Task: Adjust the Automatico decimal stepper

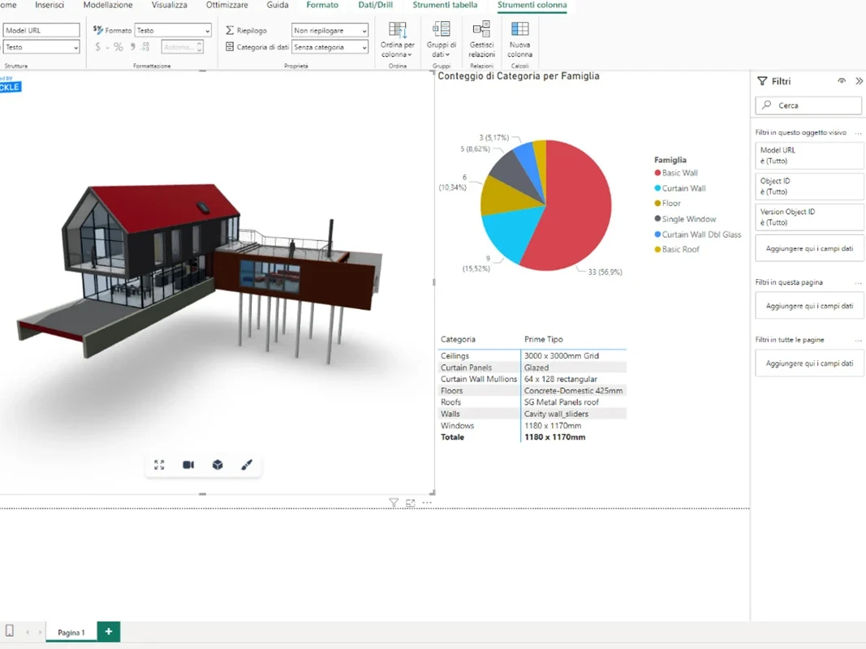Action: [x=200, y=48]
